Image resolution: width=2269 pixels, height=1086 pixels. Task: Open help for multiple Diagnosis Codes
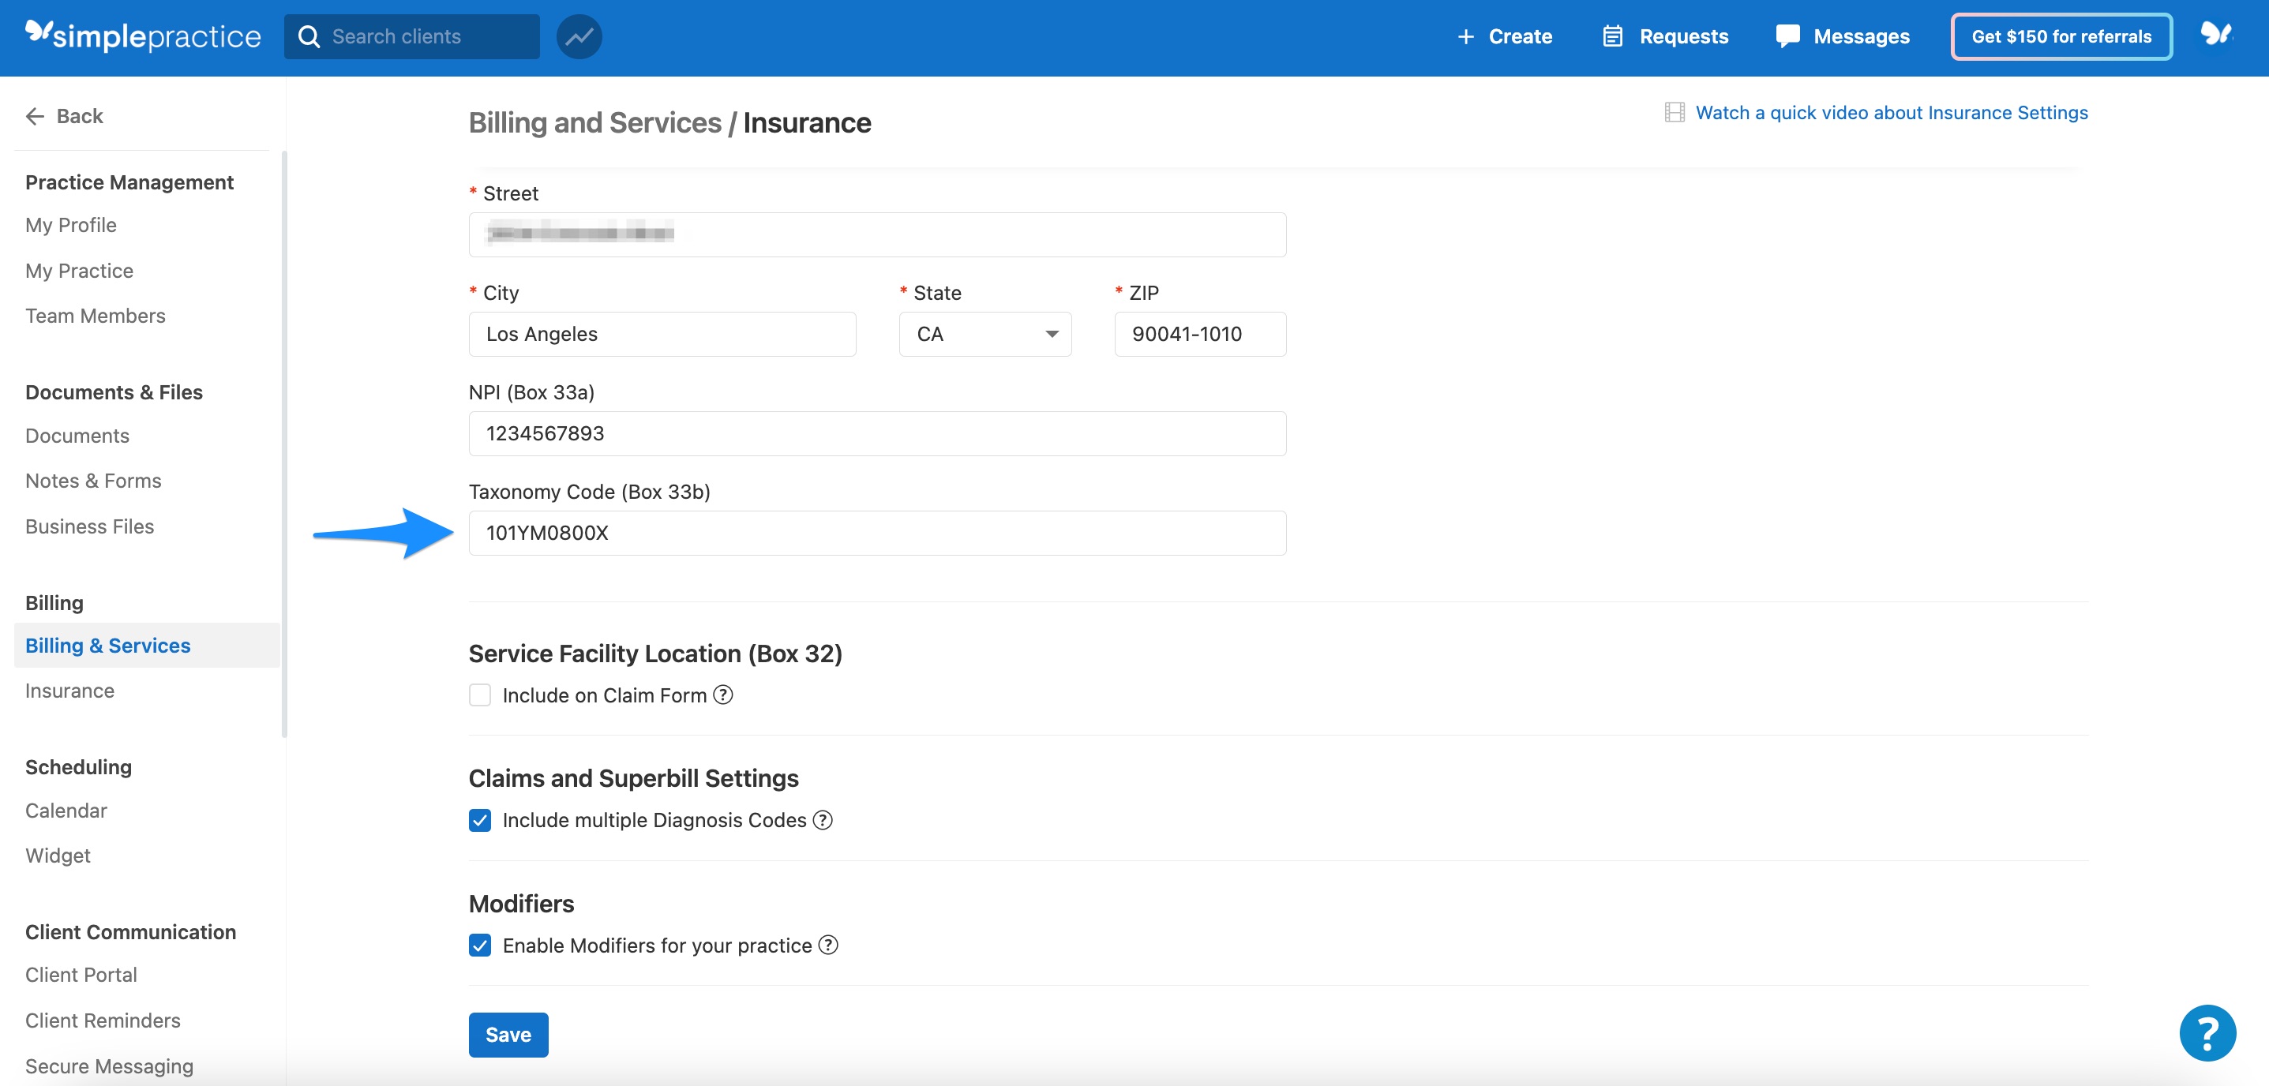coord(822,820)
